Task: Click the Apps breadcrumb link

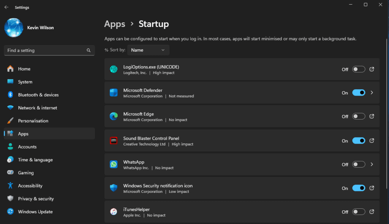Action: pos(115,24)
